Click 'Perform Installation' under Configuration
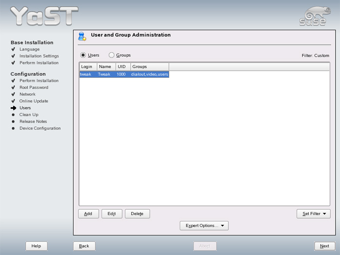Screen dimensions: 340x255 click(x=39, y=81)
